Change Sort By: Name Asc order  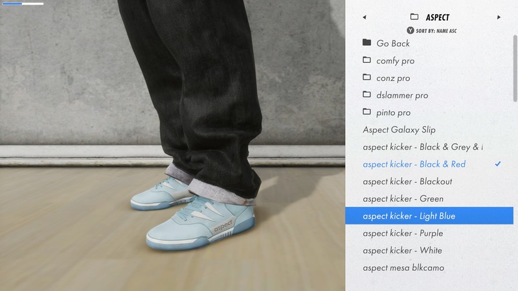[x=431, y=30]
